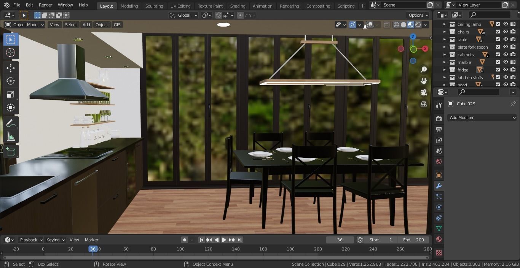Image resolution: width=520 pixels, height=268 pixels.
Task: Expand the marble collection
Action: 444,62
